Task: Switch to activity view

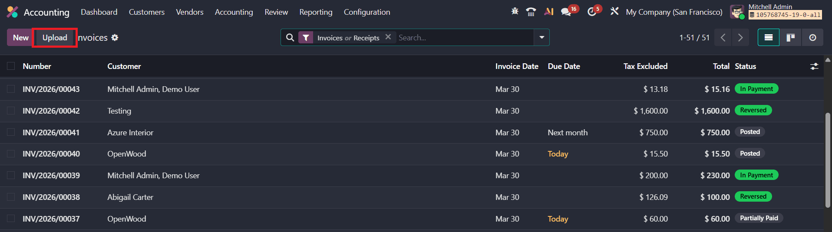Action: coord(812,38)
